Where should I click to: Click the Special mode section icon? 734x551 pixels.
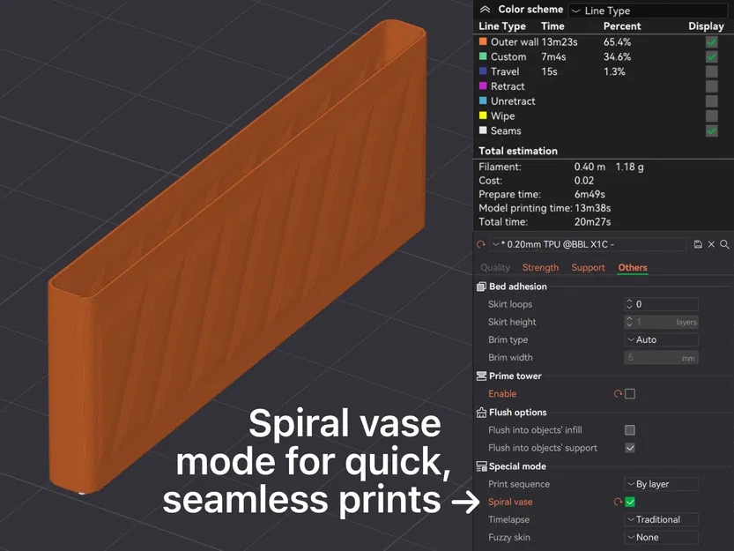[x=481, y=466]
